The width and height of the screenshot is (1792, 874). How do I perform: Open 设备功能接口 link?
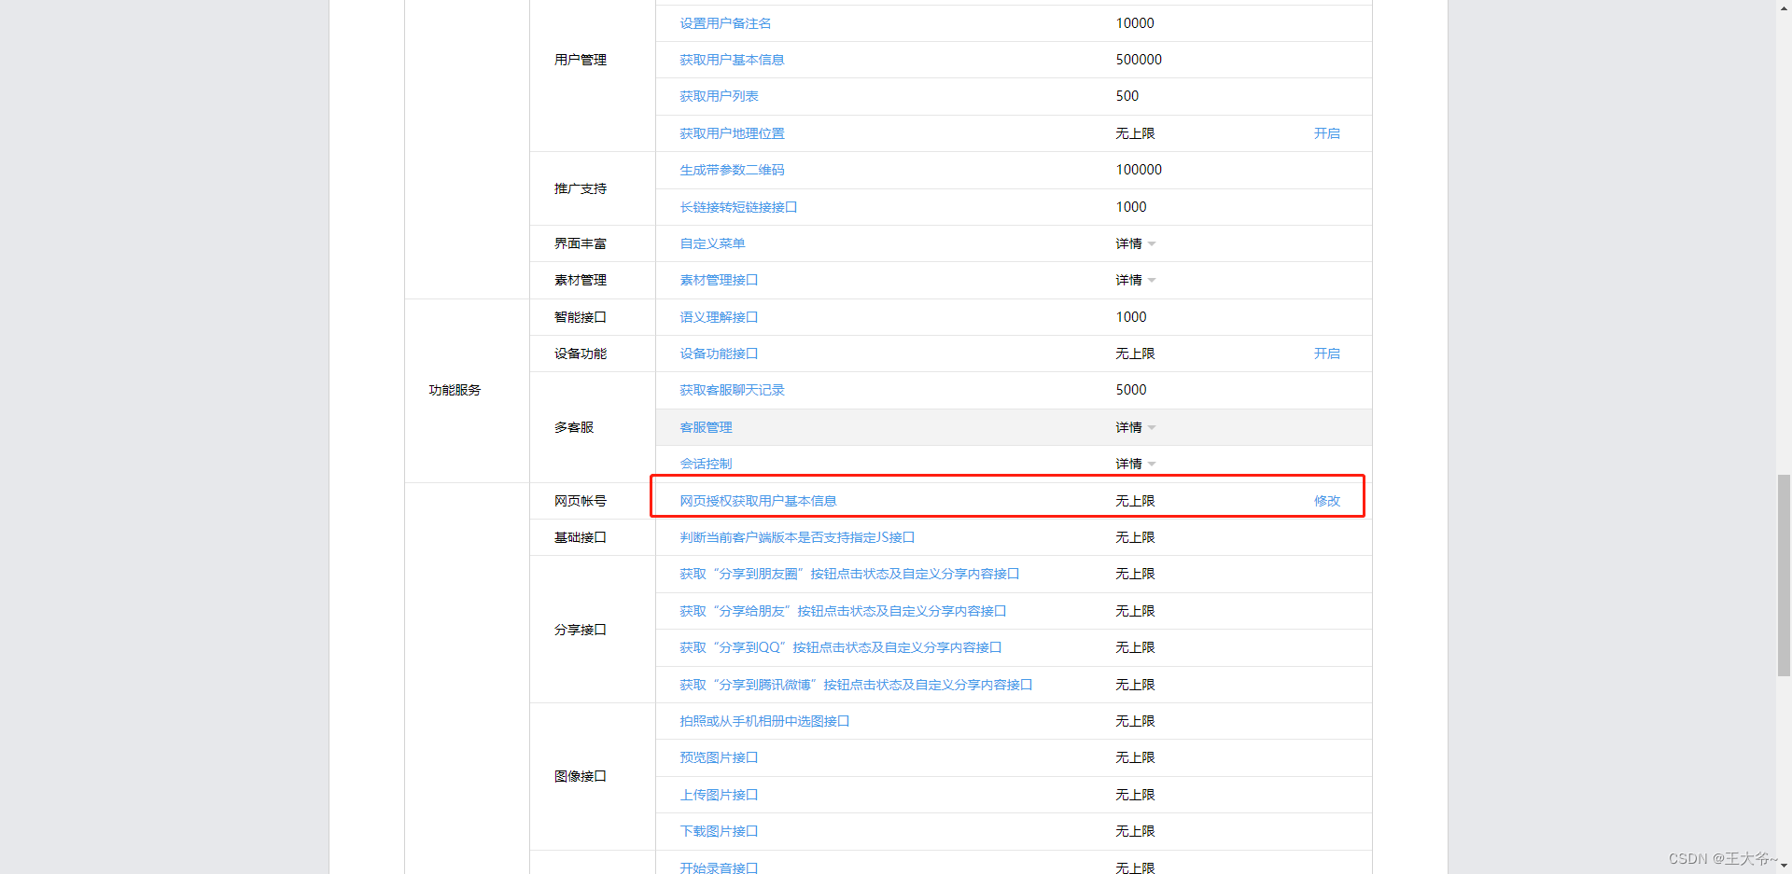pos(719,354)
